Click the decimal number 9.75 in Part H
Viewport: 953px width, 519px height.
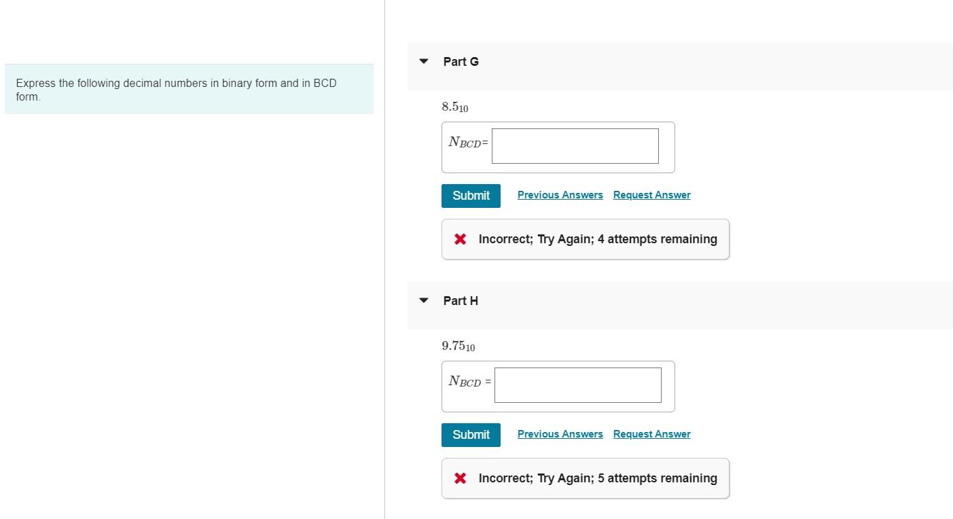pos(458,345)
